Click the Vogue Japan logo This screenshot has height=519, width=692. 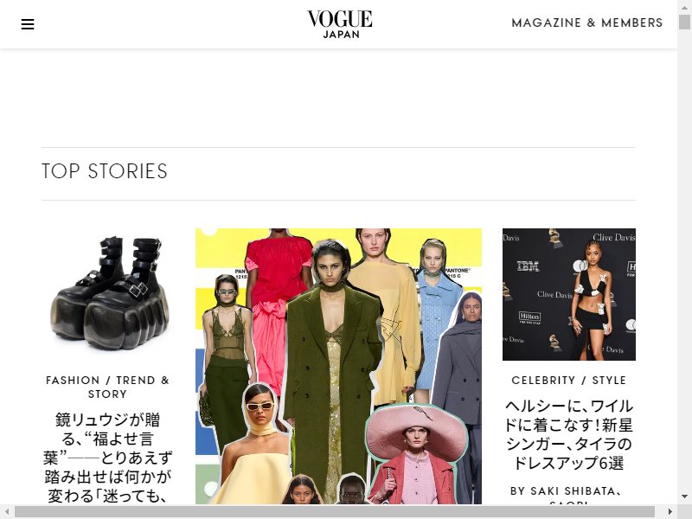(340, 24)
